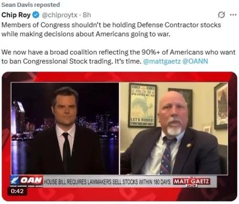Click the Sean Davis reposted label

(x=31, y=5)
